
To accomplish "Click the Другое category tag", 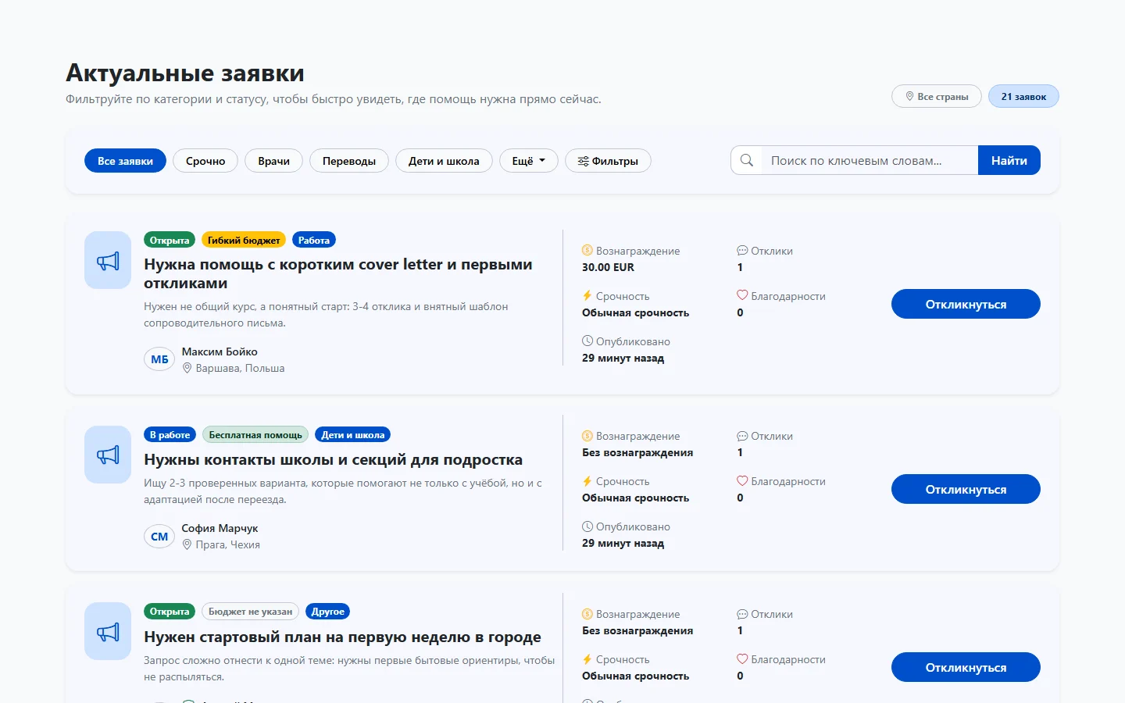I will coord(328,611).
